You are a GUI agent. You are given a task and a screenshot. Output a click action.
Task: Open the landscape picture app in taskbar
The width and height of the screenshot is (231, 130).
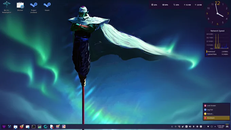[39, 127]
